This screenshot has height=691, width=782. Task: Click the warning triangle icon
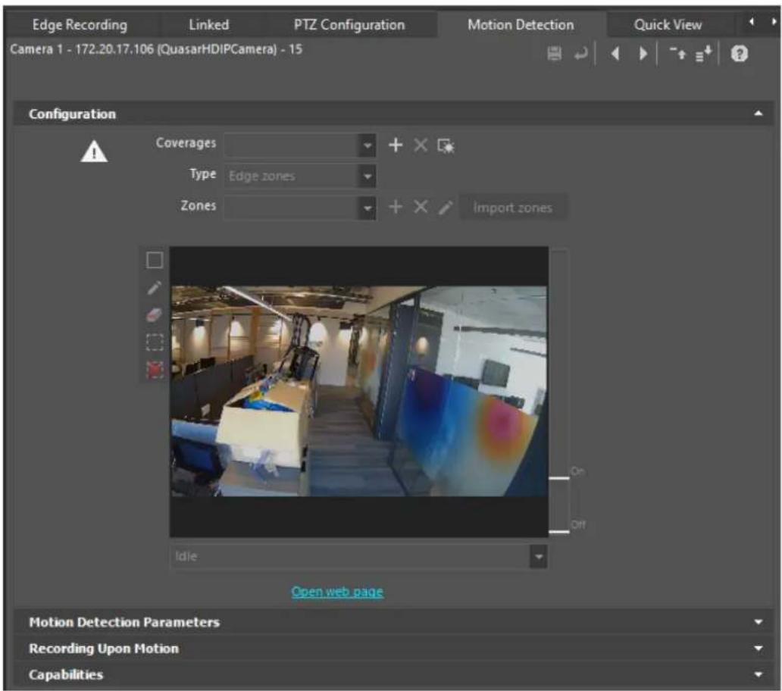pos(94,151)
